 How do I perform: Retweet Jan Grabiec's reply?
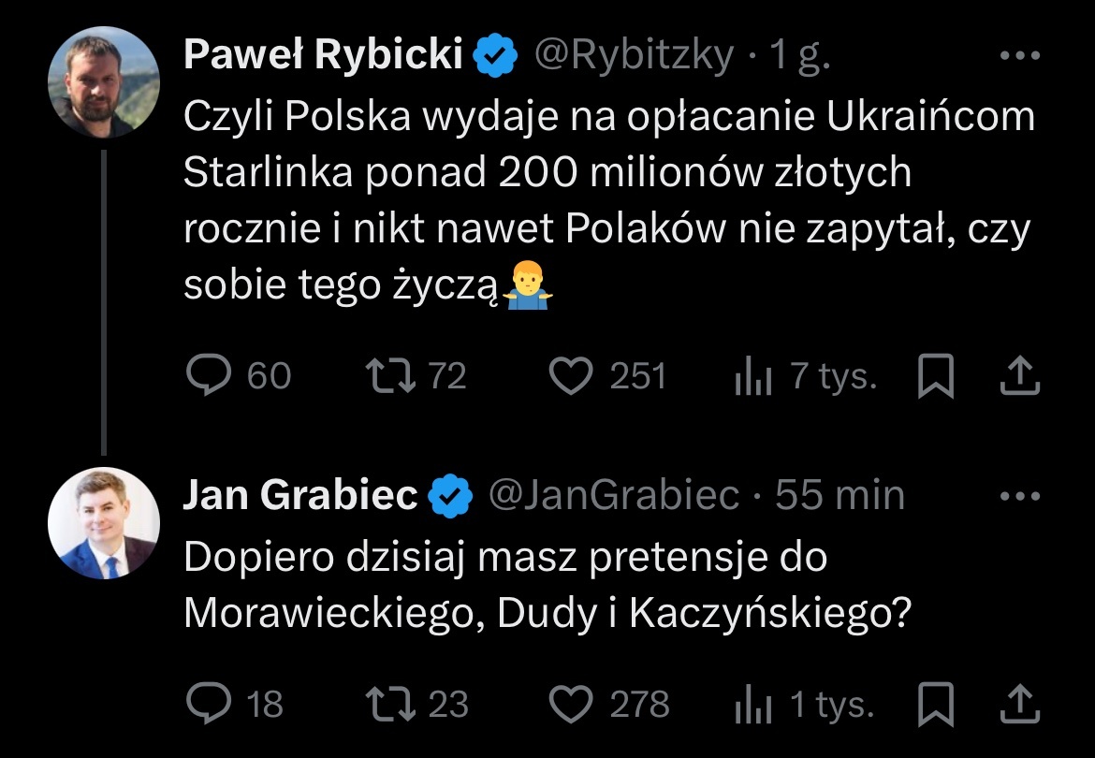coord(387,704)
